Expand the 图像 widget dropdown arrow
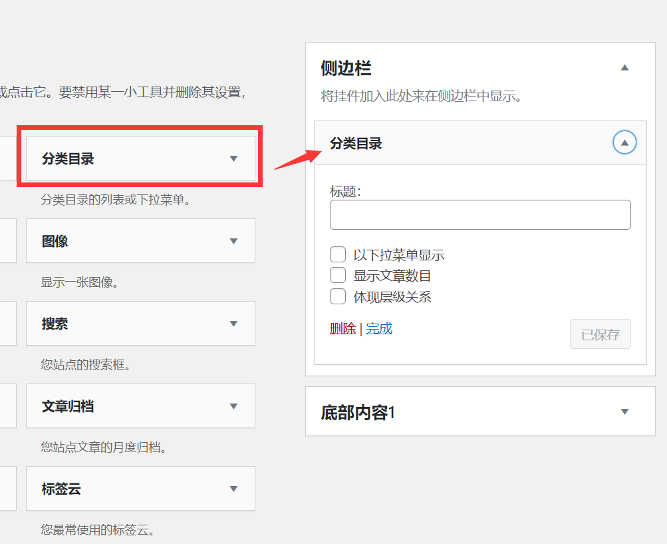 [233, 241]
